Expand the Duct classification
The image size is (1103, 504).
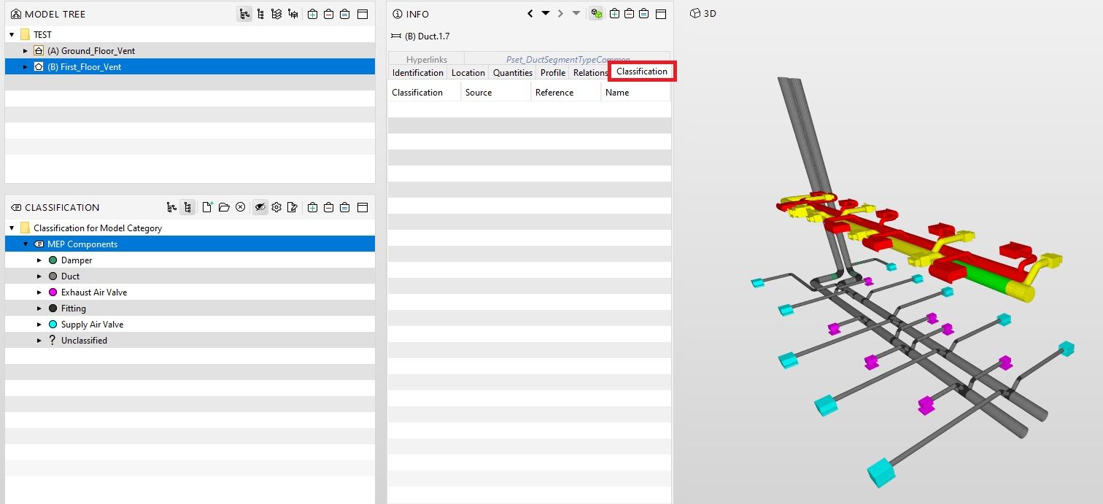tap(39, 276)
